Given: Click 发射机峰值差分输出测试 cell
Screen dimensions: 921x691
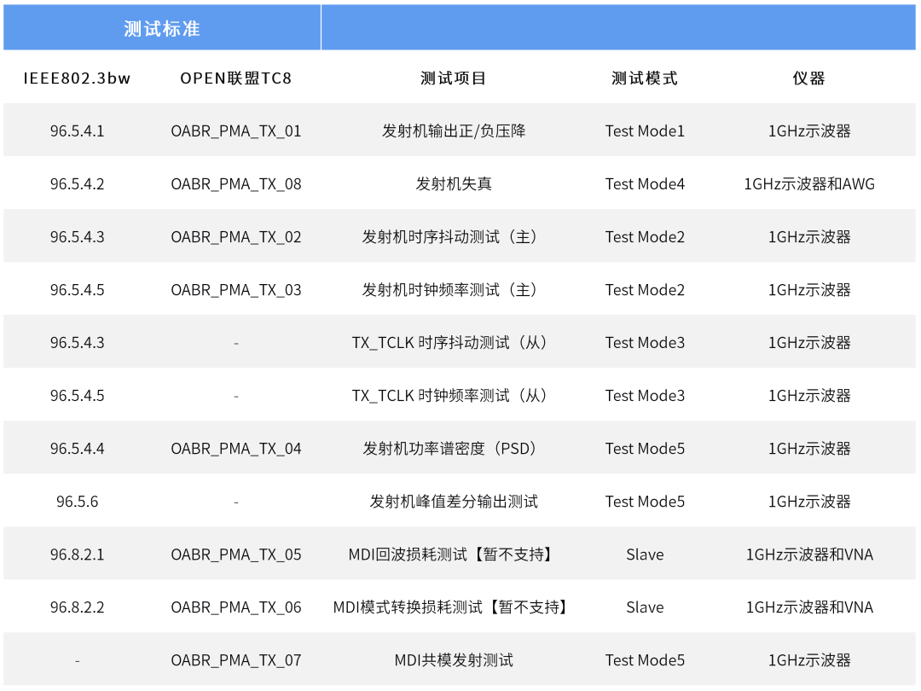Looking at the screenshot, I should coord(454,502).
